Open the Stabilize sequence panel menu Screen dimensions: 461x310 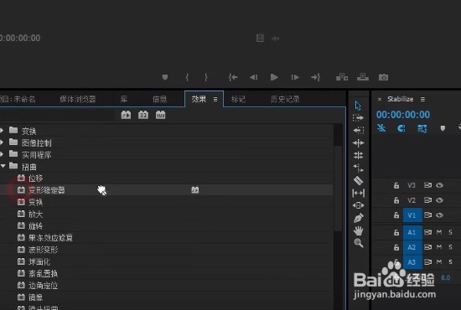(422, 100)
